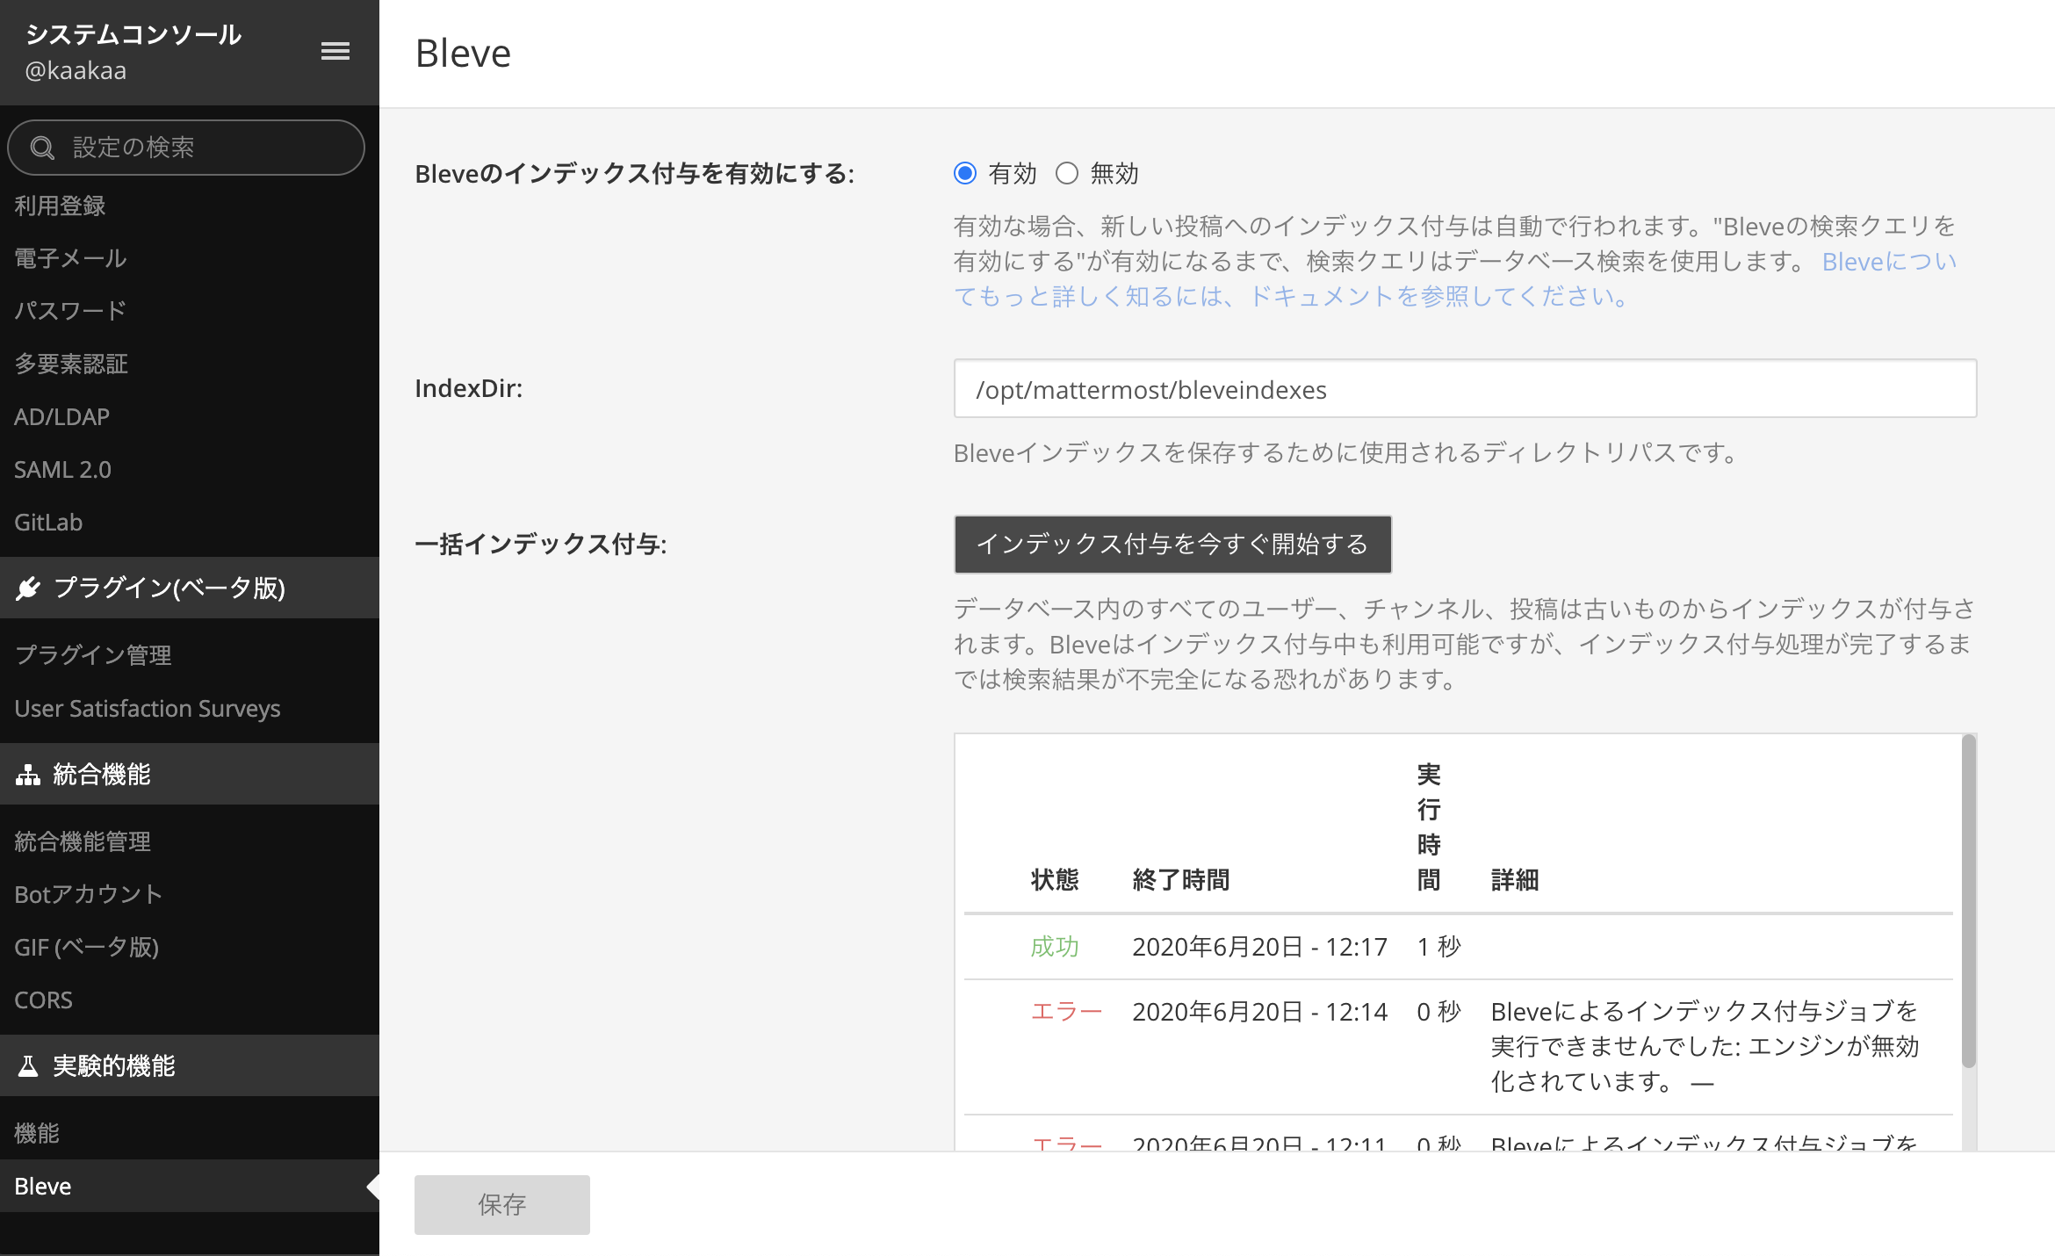
Task: Click the 統合機能 section header
Action: pyautogui.click(x=190, y=774)
